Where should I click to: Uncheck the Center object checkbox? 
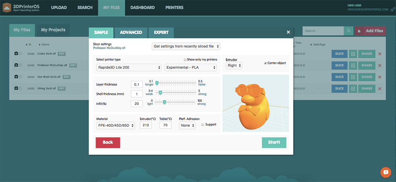265,63
